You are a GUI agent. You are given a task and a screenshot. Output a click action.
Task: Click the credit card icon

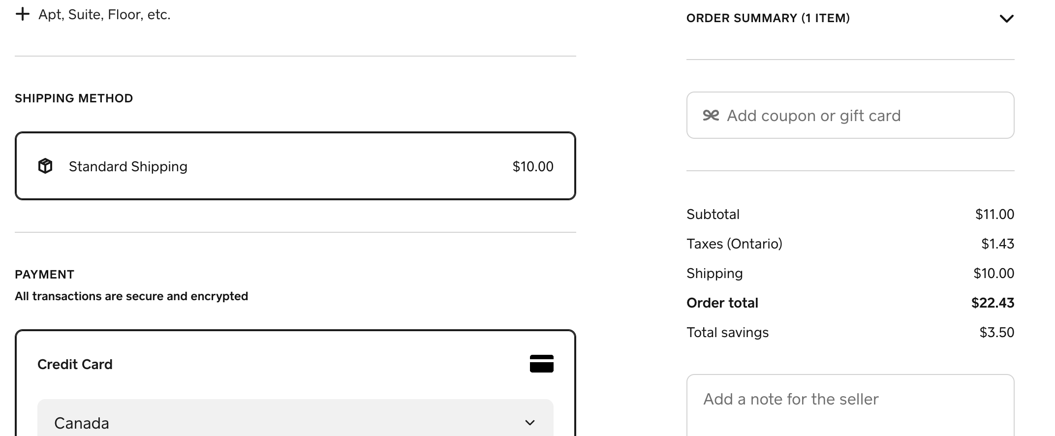tap(541, 364)
